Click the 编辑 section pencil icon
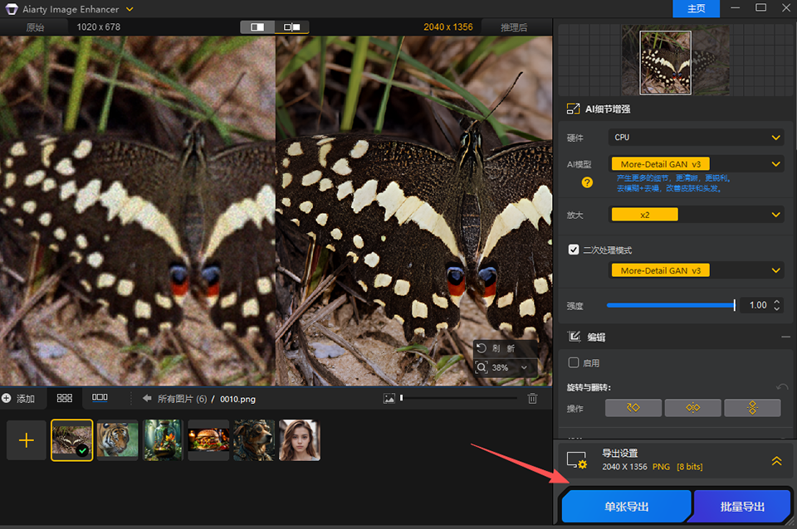 click(x=575, y=337)
